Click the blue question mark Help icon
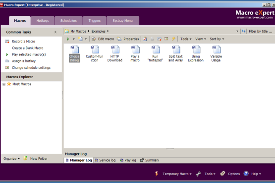The height and width of the screenshot is (183, 275). coord(246,174)
